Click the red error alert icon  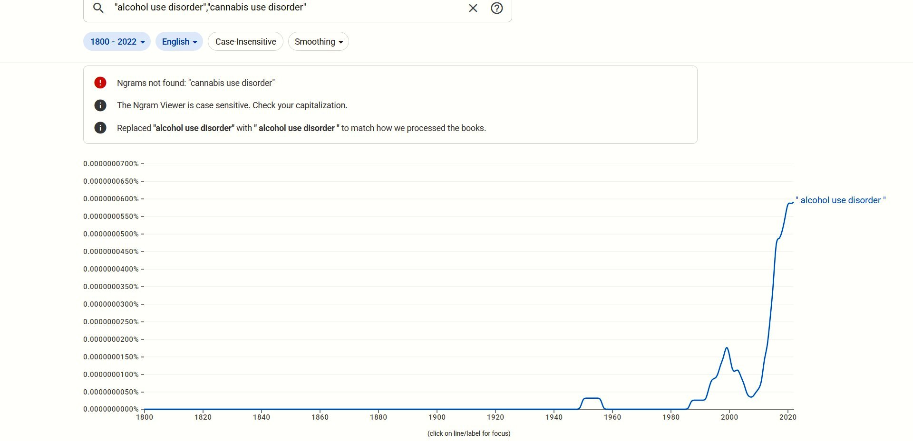[100, 83]
